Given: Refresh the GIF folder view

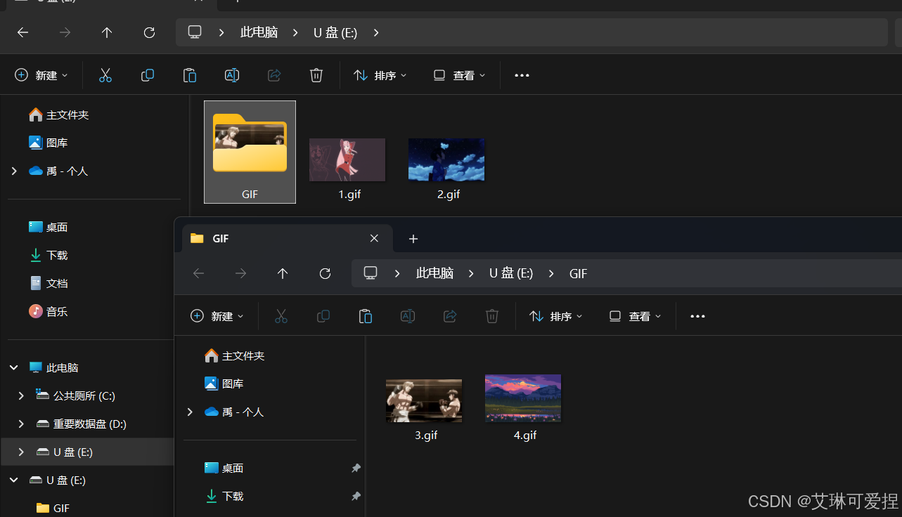Looking at the screenshot, I should (x=325, y=273).
